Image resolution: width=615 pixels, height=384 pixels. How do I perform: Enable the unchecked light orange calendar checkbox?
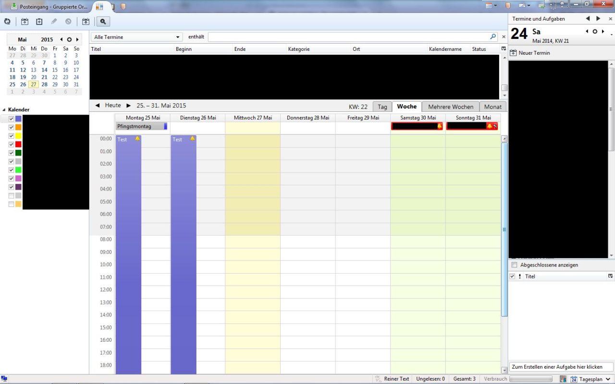click(11, 204)
